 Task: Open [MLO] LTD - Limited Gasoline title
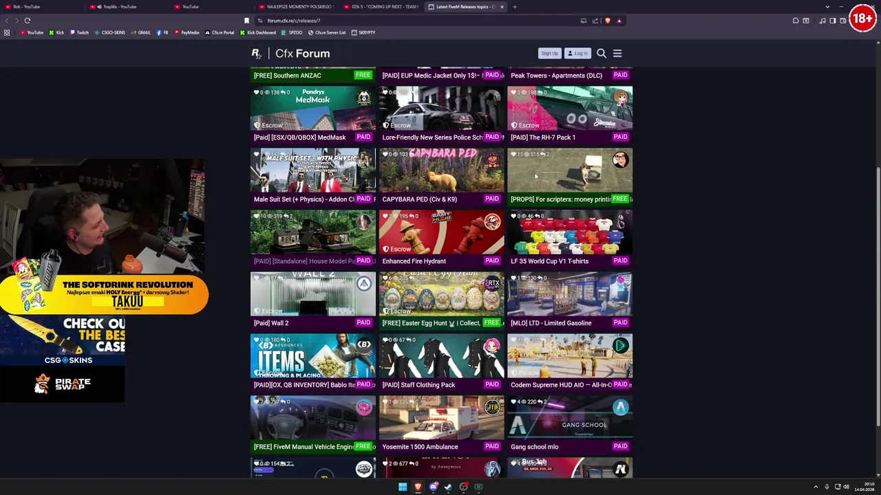[551, 323]
